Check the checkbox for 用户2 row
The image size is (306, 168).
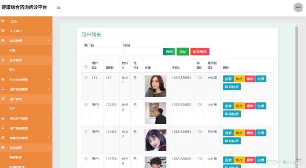pyautogui.click(x=86, y=105)
